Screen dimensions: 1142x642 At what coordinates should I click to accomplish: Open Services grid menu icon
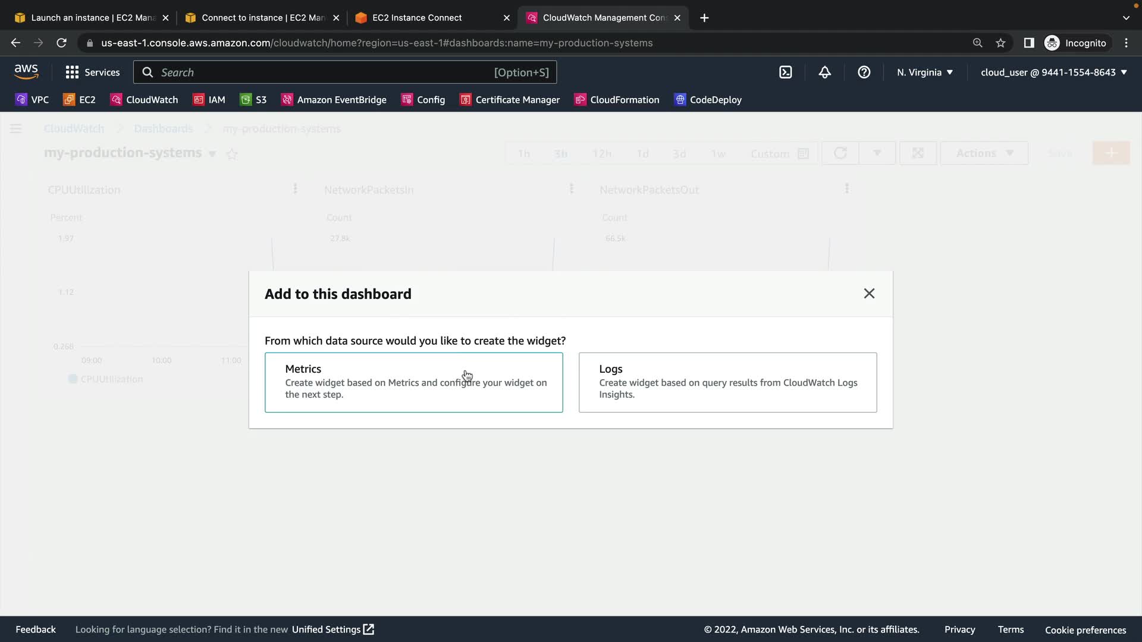pyautogui.click(x=72, y=72)
